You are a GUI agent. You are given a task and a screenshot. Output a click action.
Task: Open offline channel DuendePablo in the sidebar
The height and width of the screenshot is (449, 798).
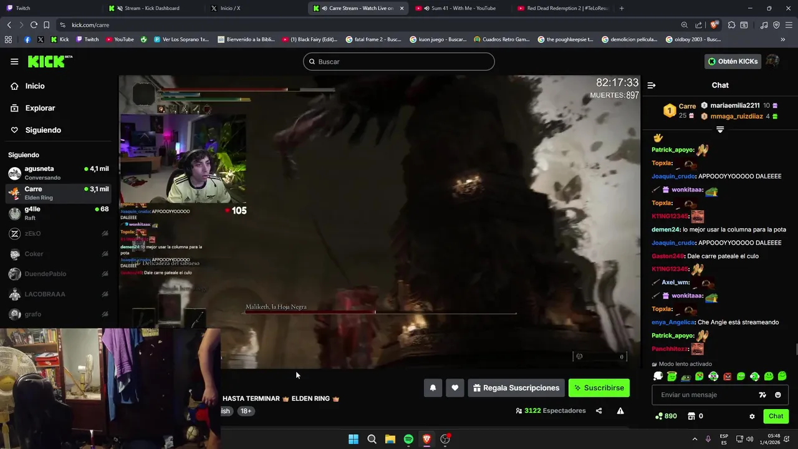coord(59,274)
